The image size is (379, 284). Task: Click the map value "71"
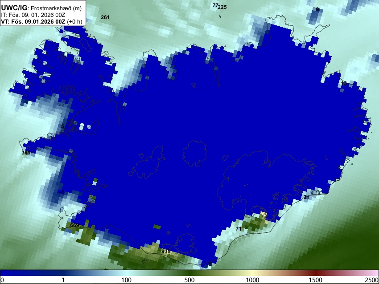[x=239, y=228]
